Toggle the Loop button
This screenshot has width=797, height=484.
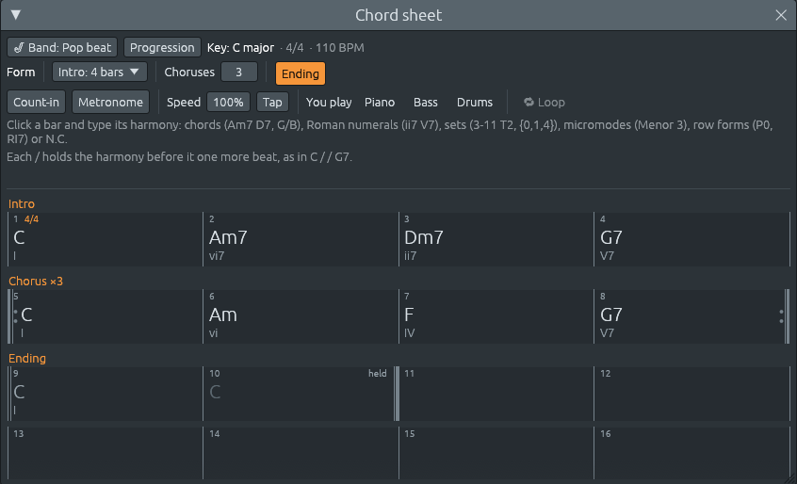click(545, 102)
